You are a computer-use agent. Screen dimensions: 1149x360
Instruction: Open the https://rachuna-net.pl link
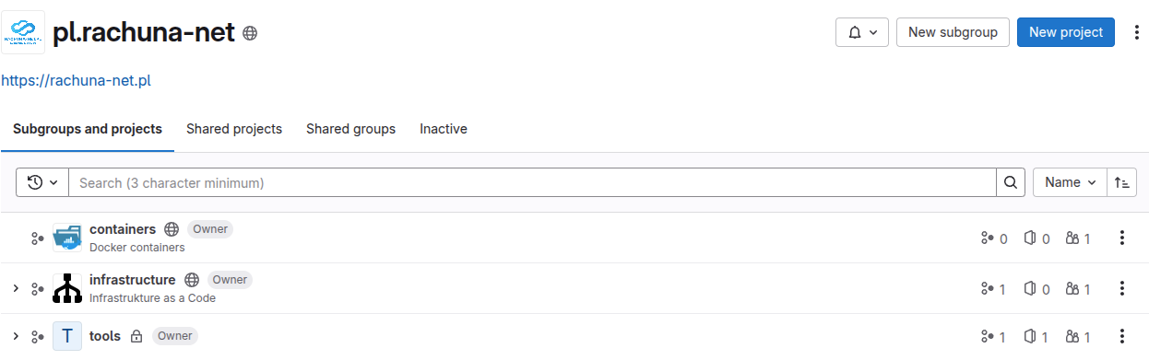[x=76, y=80]
